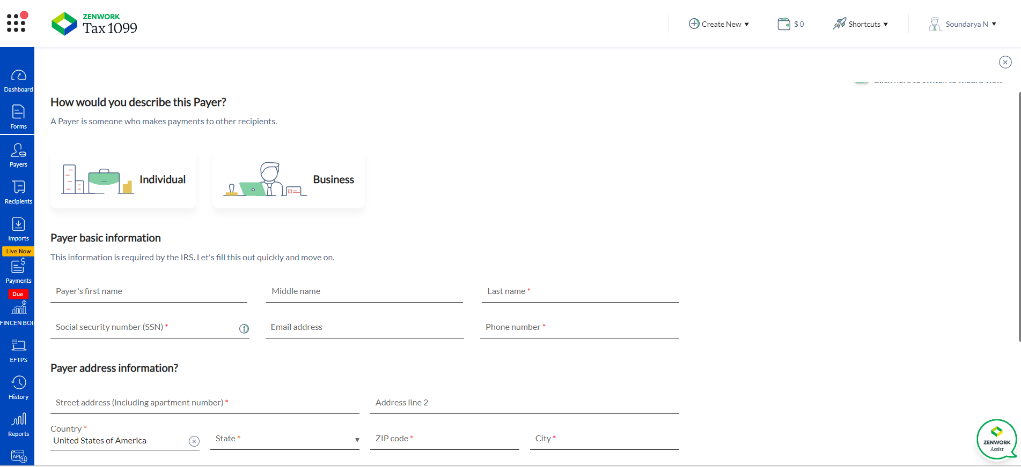The width and height of the screenshot is (1021, 467).
Task: Open the API sidebar icon
Action: [18, 456]
